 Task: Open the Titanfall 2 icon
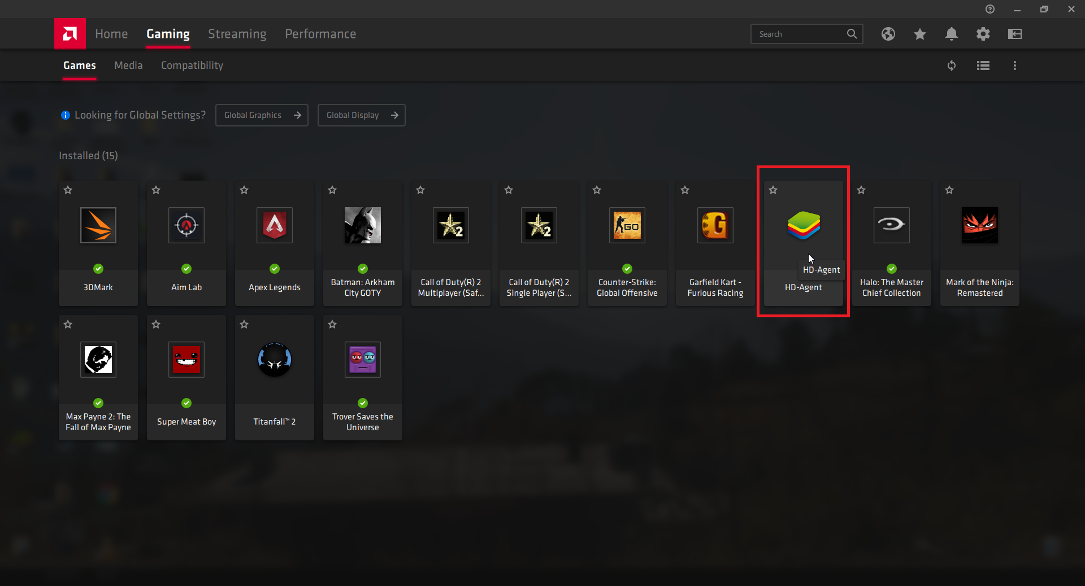click(x=275, y=360)
